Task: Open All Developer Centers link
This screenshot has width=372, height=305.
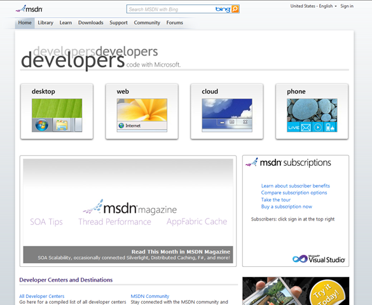Action: click(x=42, y=296)
